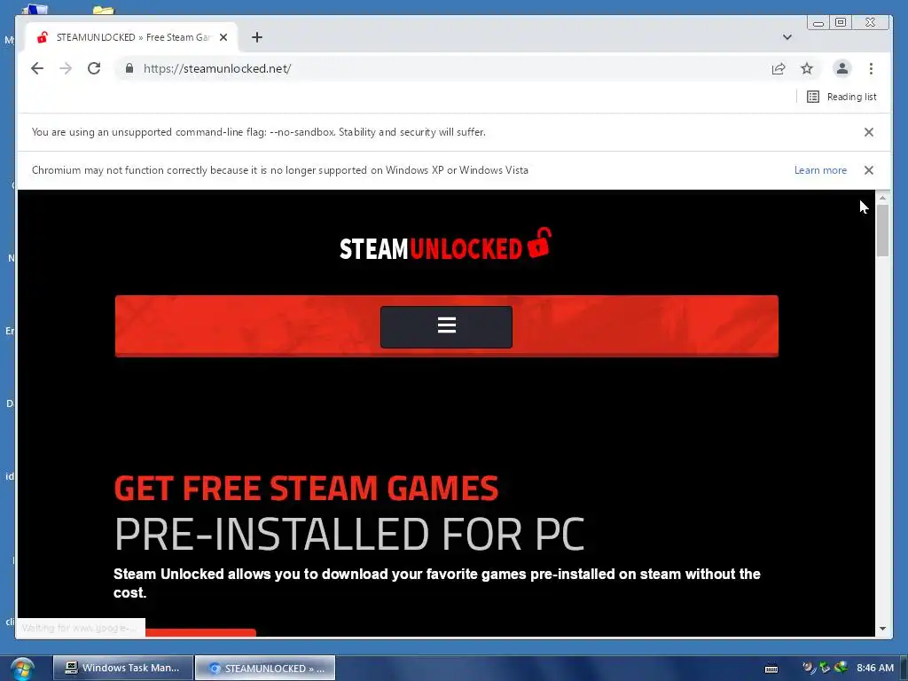The image size is (908, 681).
Task: Reload the Steamunlocked page
Action: coord(94,68)
